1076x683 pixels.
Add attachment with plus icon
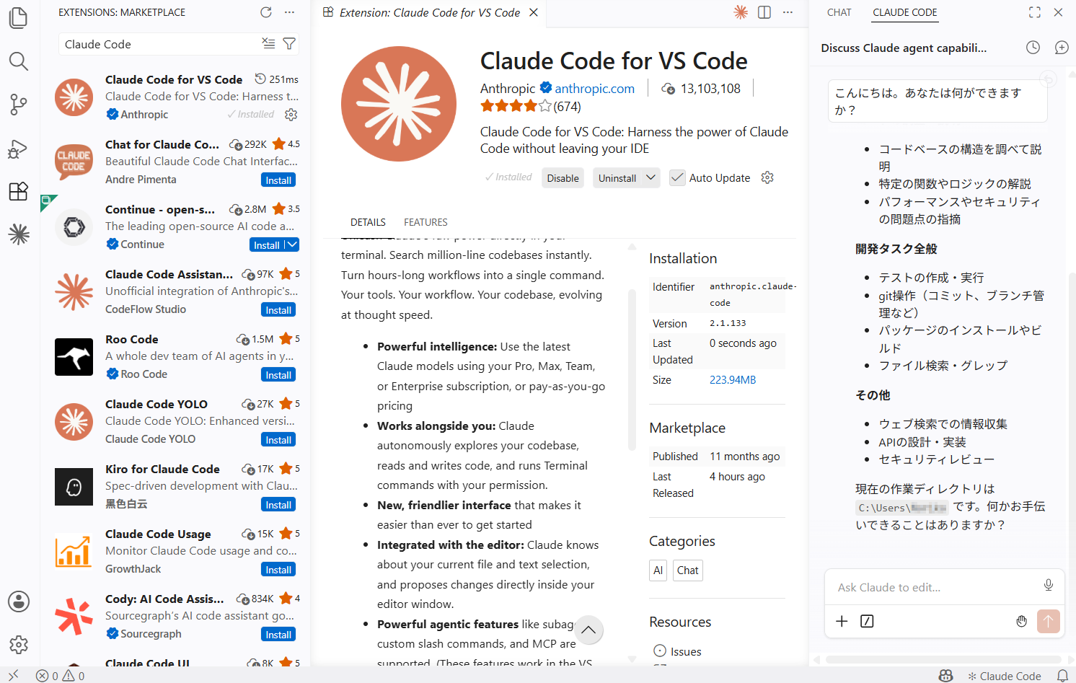pos(842,621)
